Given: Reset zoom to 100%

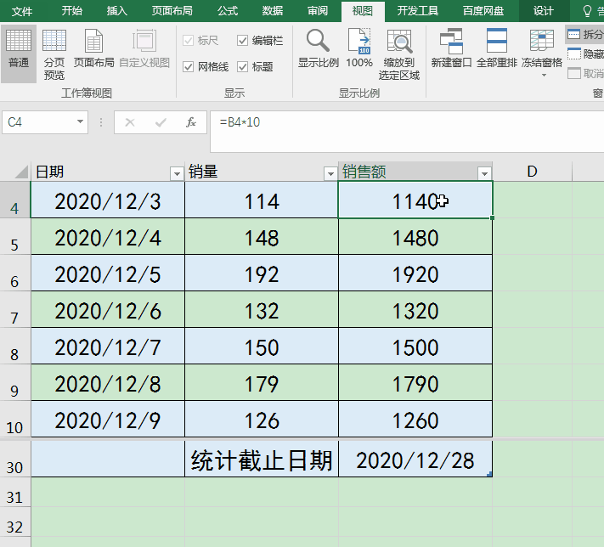Looking at the screenshot, I should (359, 49).
